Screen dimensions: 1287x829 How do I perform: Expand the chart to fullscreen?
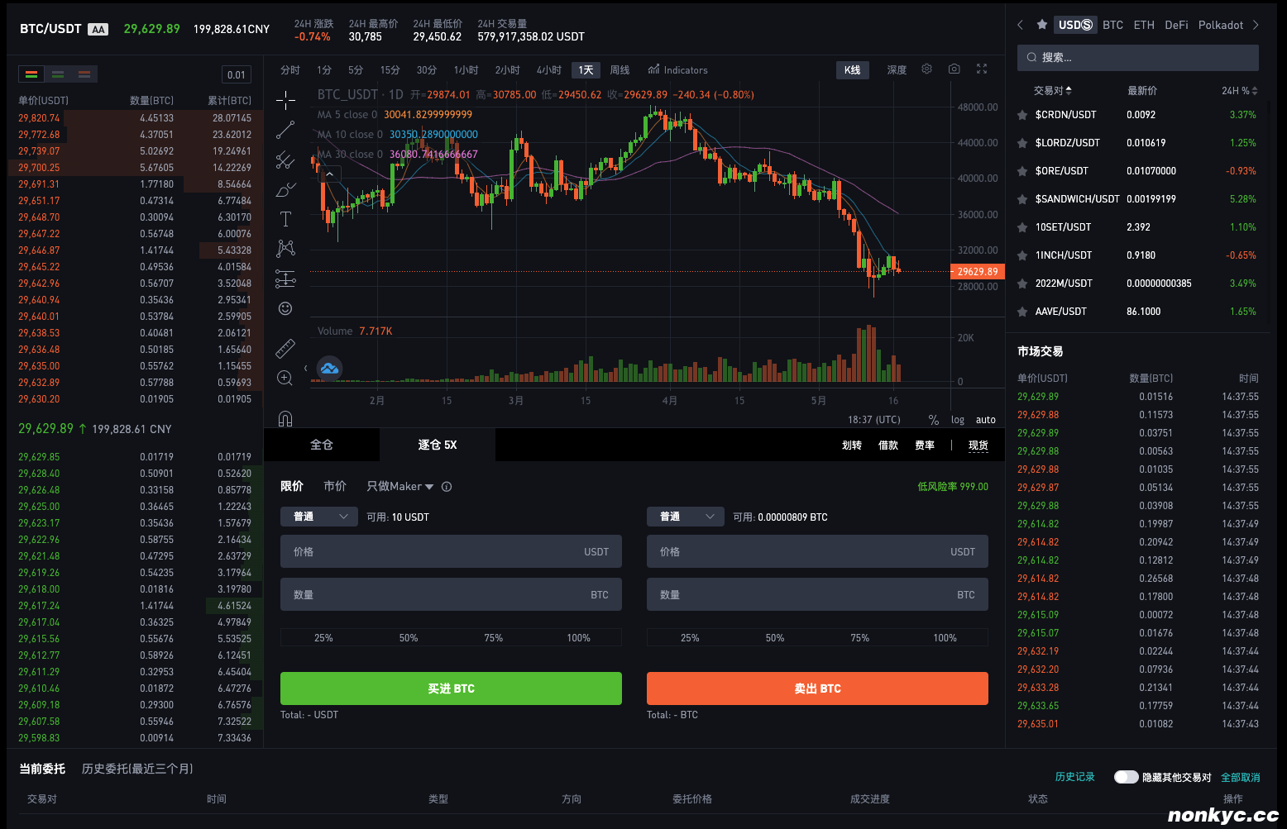pos(982,69)
